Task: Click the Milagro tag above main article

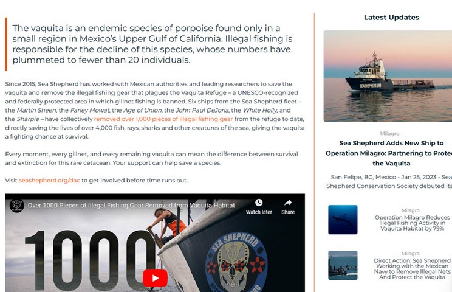Action: pyautogui.click(x=390, y=134)
